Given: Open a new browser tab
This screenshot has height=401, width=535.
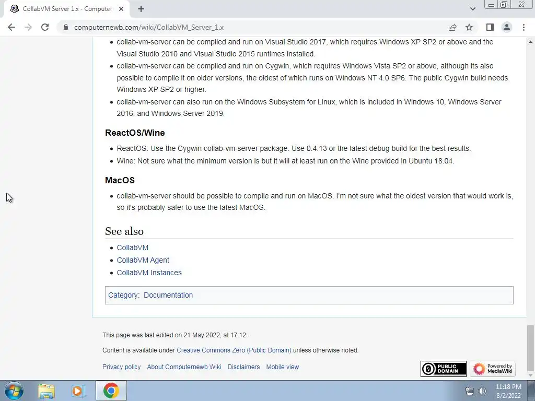Looking at the screenshot, I should 141,9.
